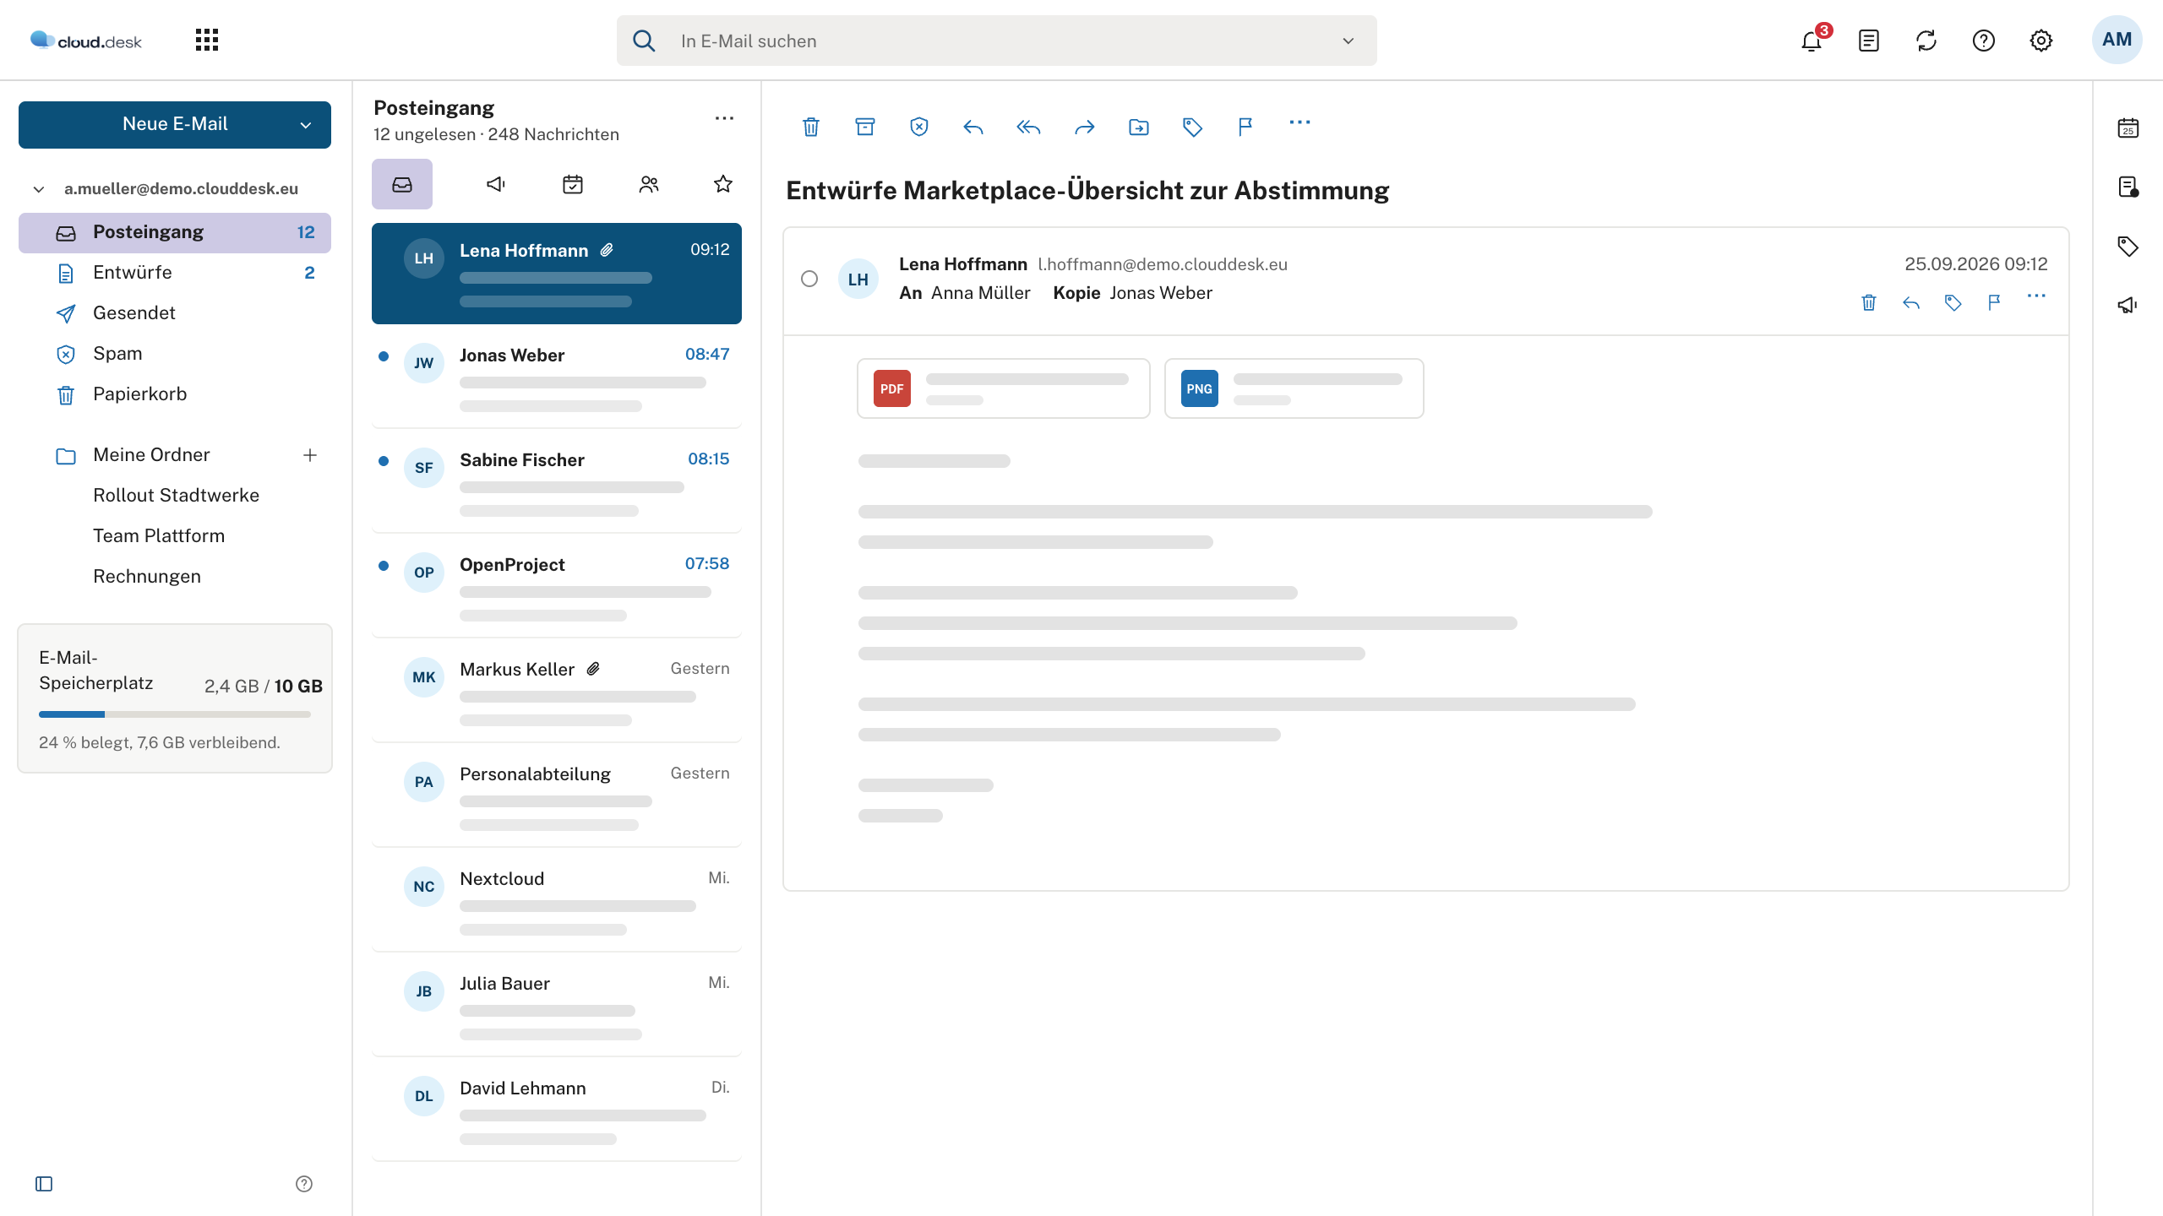This screenshot has width=2163, height=1216.
Task: Open the tags panel in right sidebar
Action: [2128, 246]
